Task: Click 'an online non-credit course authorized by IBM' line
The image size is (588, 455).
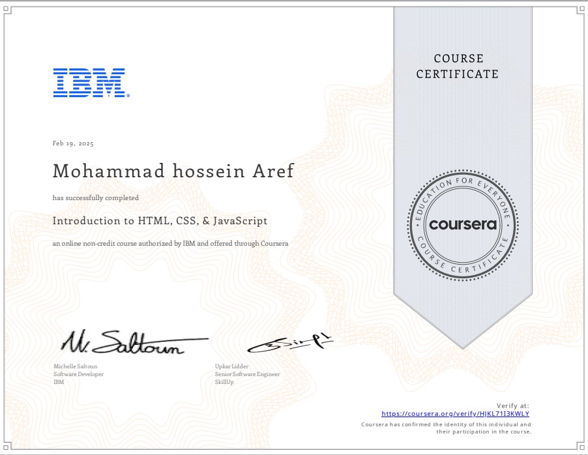Action: pos(170,243)
